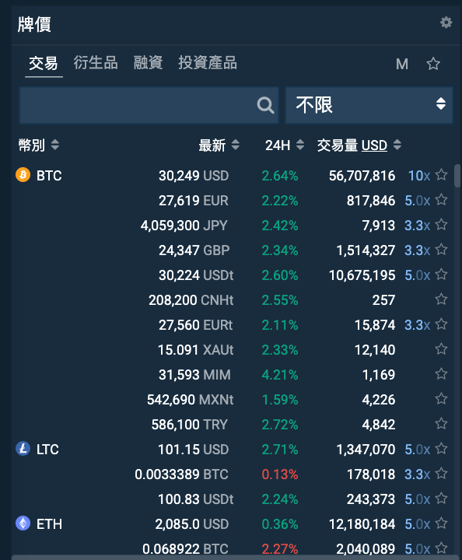Click the Bitcoin BTC coin icon
Viewport: 462px width, 560px height.
point(23,175)
